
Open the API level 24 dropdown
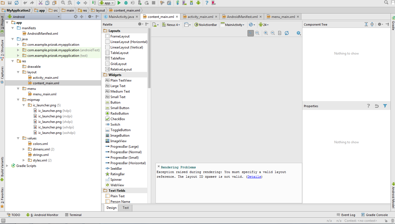coord(264,25)
